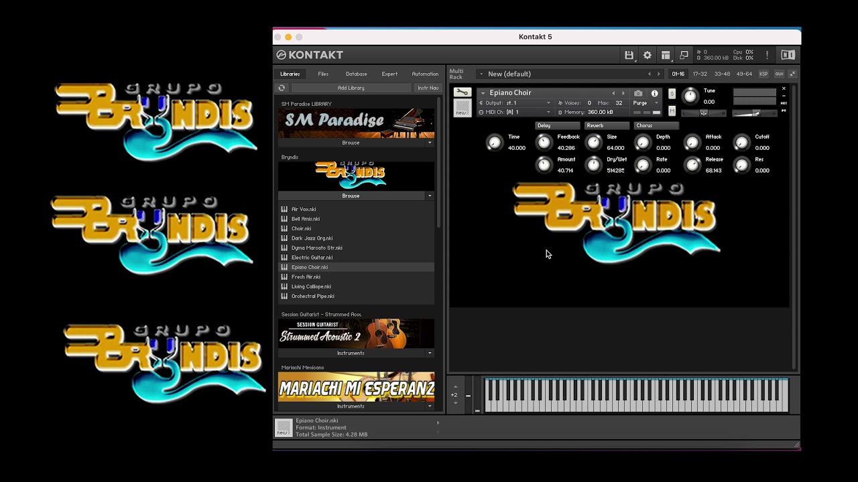Click the NI logo button

(788, 55)
